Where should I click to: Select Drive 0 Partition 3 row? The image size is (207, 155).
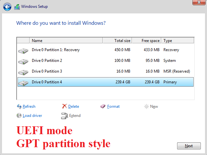(106, 71)
